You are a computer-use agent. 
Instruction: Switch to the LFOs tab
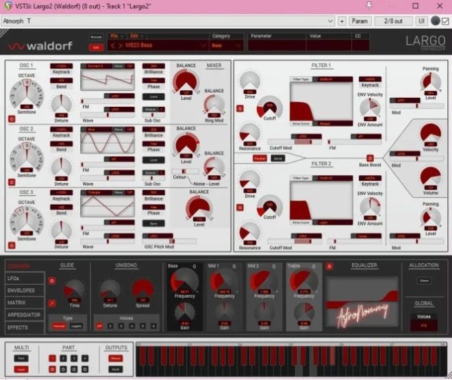pos(25,278)
